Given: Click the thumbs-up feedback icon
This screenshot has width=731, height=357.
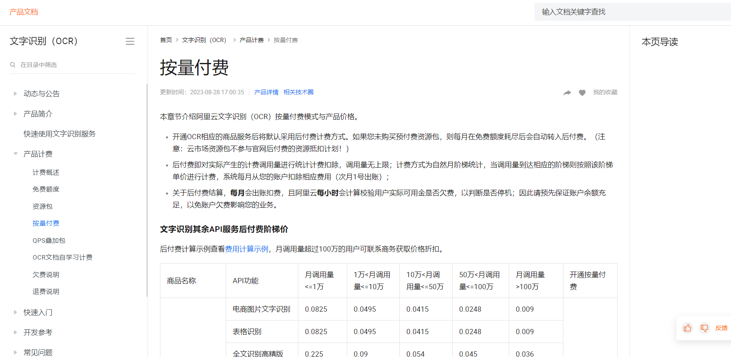Looking at the screenshot, I should 688,328.
